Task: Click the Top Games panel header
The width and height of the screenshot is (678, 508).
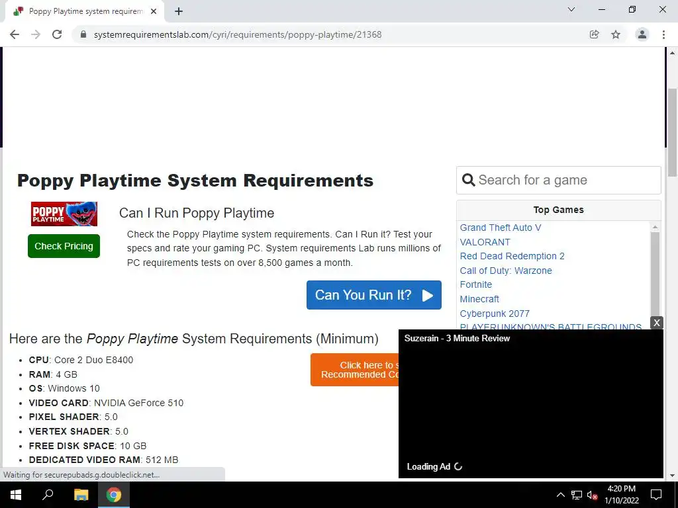Action: (558, 210)
